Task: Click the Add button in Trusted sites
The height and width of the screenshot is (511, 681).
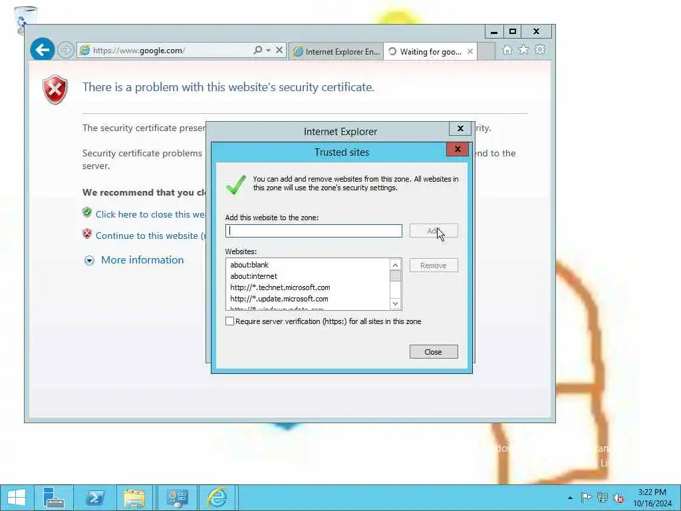Action: pos(434,231)
